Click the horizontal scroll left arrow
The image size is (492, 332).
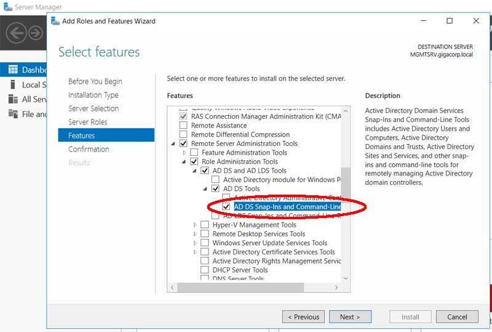[172, 288]
